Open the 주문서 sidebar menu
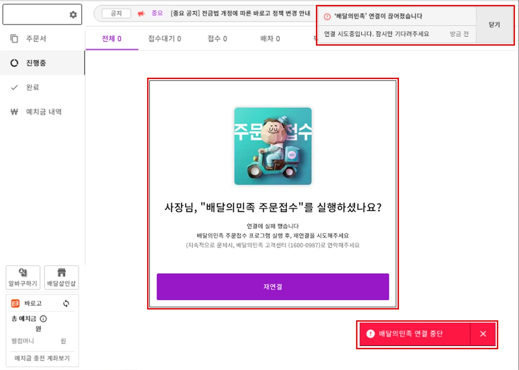The width and height of the screenshot is (519, 370). (36, 39)
